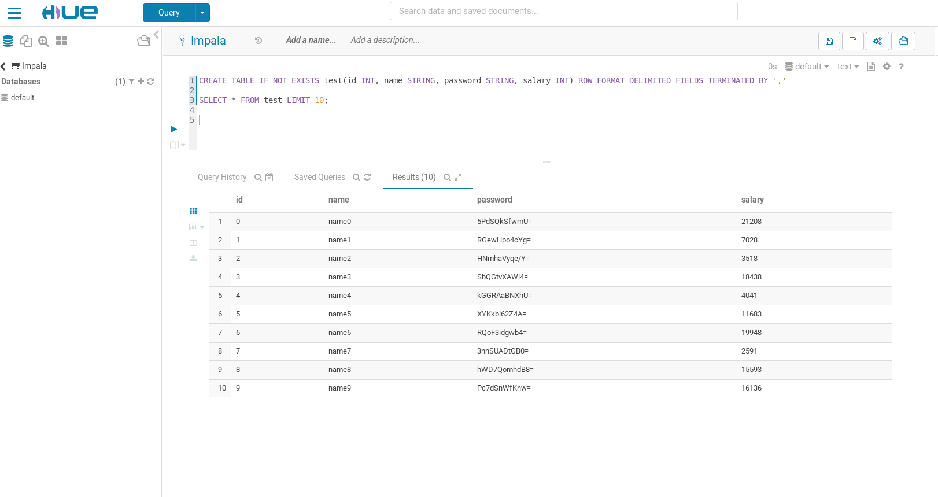Select password cell kGGRAaBNXhU=
This screenshot has width=938, height=497.
pos(504,296)
